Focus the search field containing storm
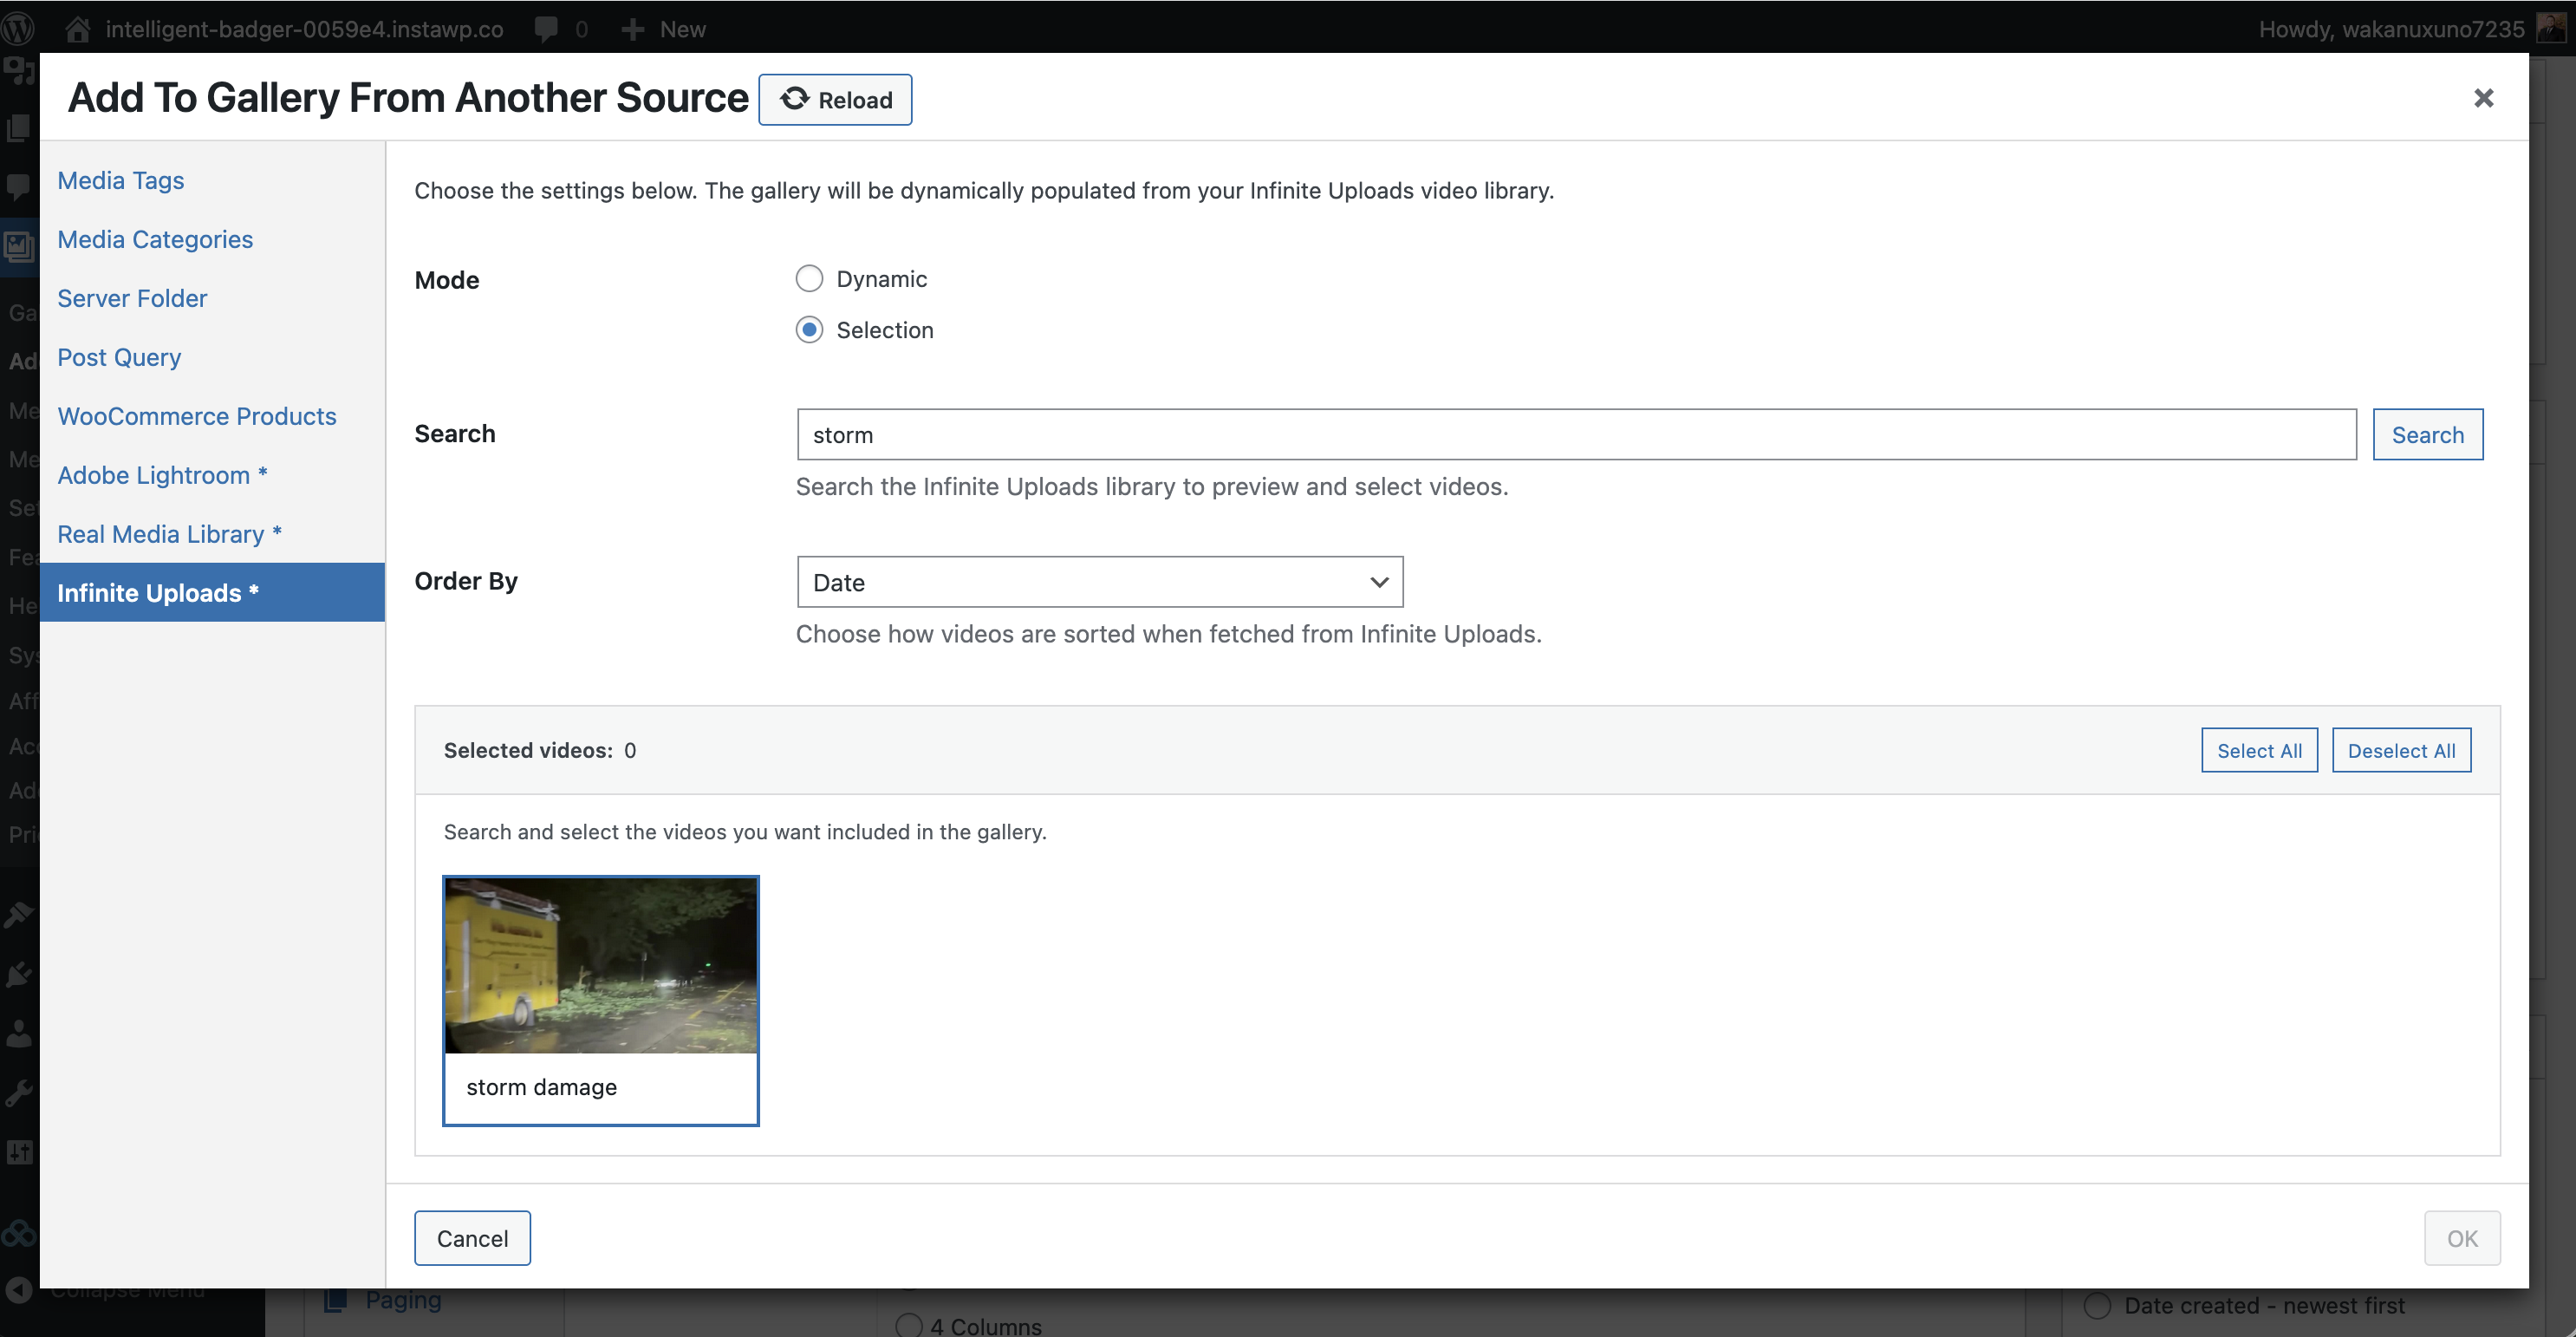2576x1337 pixels. tap(1576, 435)
